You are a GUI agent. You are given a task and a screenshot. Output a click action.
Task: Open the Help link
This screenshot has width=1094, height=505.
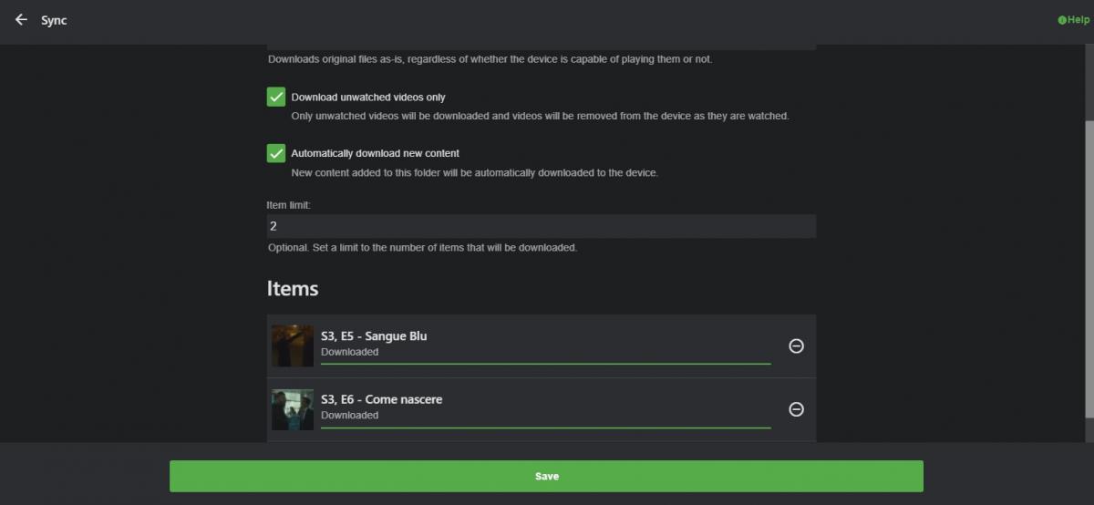(x=1074, y=20)
